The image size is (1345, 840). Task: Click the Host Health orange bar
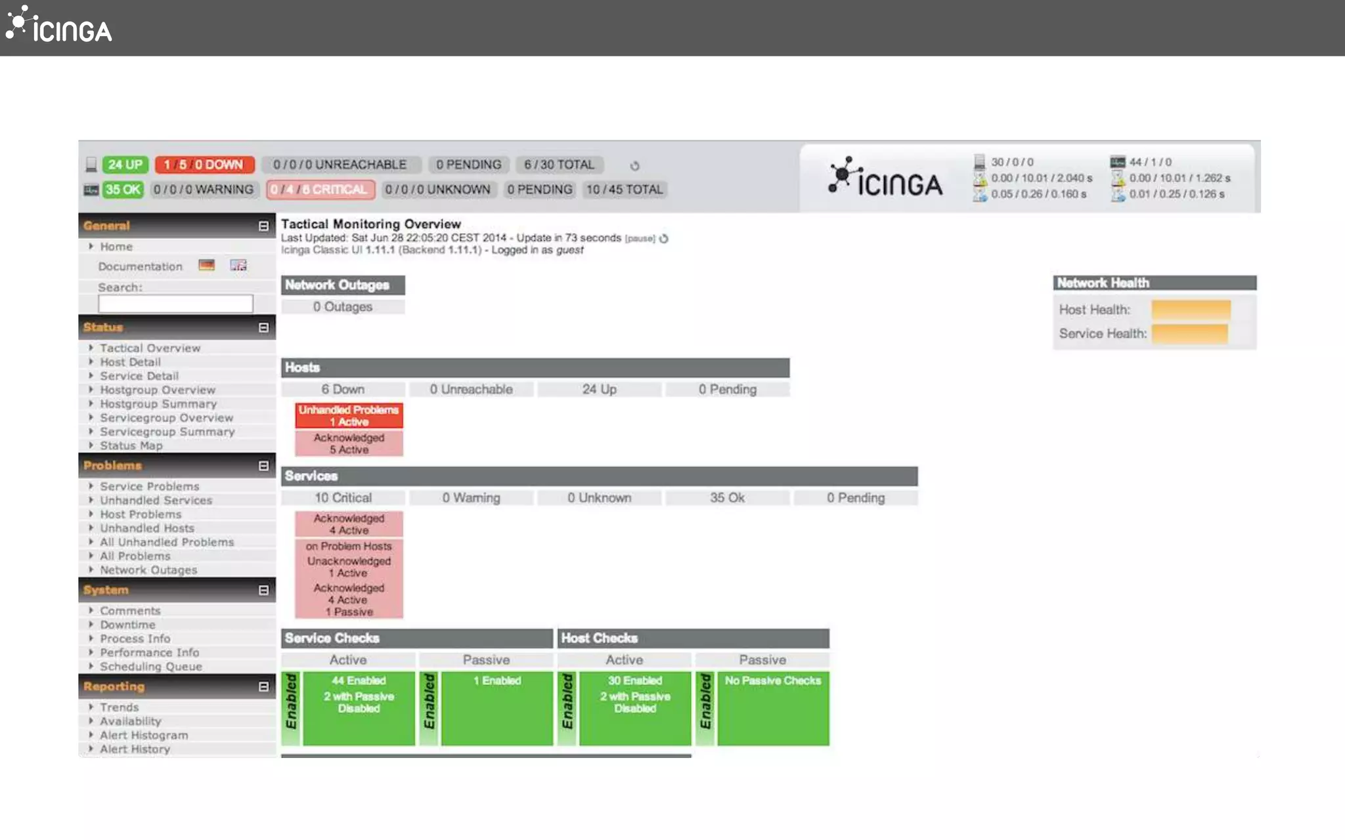coord(1191,310)
